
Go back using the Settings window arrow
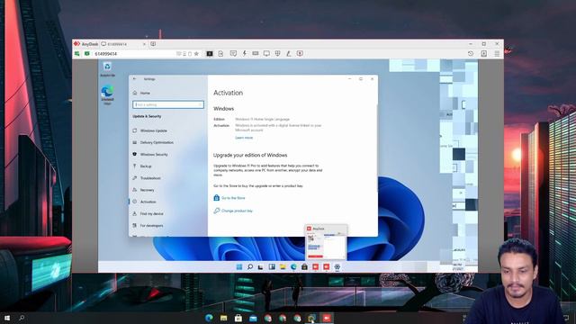coord(134,79)
